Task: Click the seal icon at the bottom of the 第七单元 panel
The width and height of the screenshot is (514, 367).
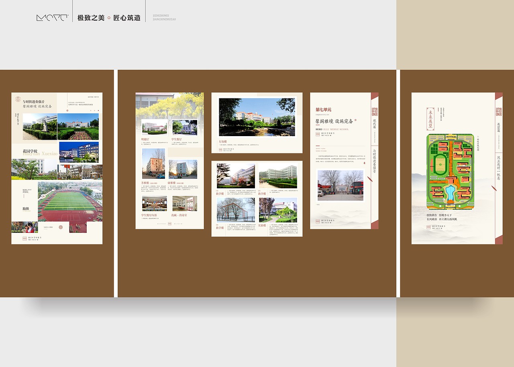Action: click(318, 221)
